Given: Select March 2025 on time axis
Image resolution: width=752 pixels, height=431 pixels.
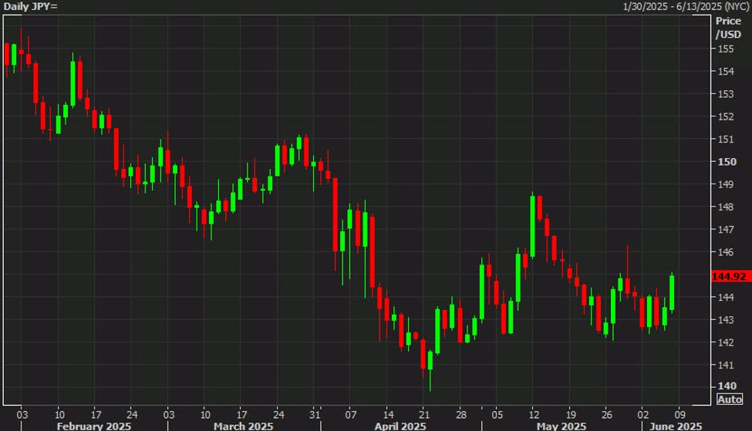Looking at the screenshot, I should point(241,426).
